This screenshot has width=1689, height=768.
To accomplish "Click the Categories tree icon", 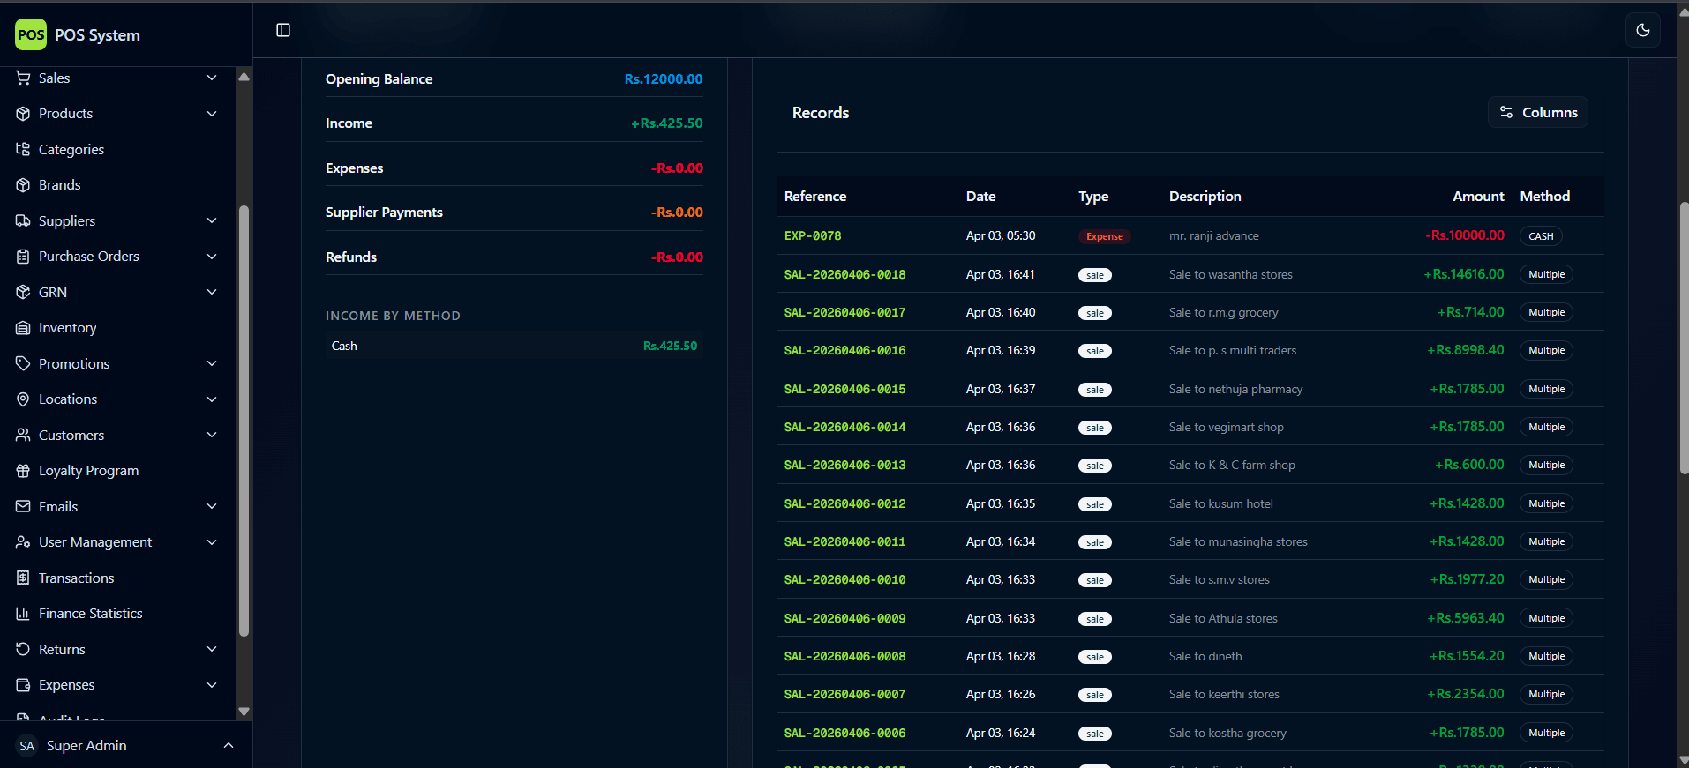I will coord(23,149).
